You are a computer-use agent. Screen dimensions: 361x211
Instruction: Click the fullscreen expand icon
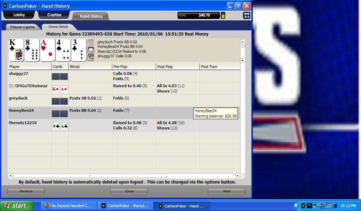pyautogui.click(x=247, y=15)
